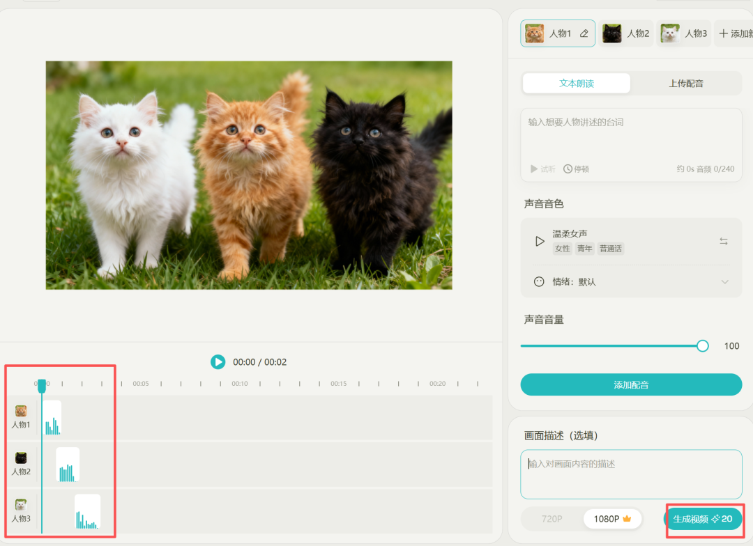Switch to the 上传配音 tab
Screen dimensions: 753x546
point(686,84)
